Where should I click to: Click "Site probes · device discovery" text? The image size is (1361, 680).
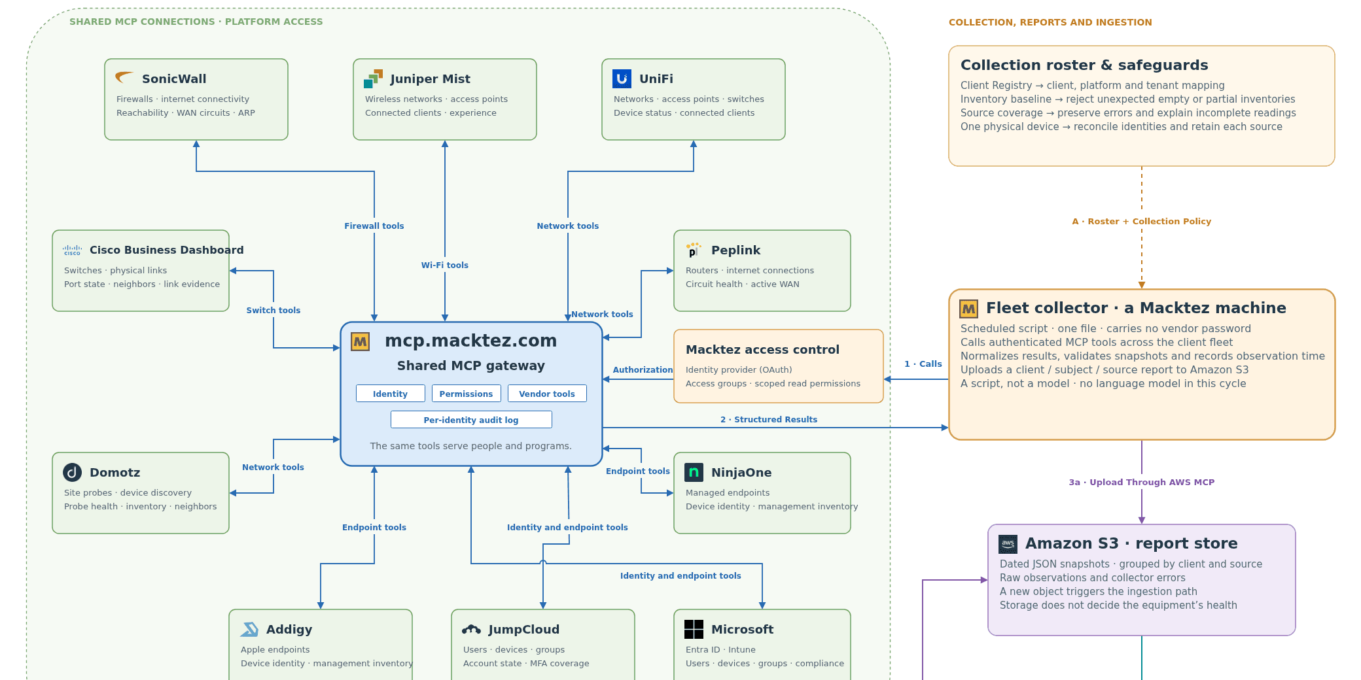[128, 493]
